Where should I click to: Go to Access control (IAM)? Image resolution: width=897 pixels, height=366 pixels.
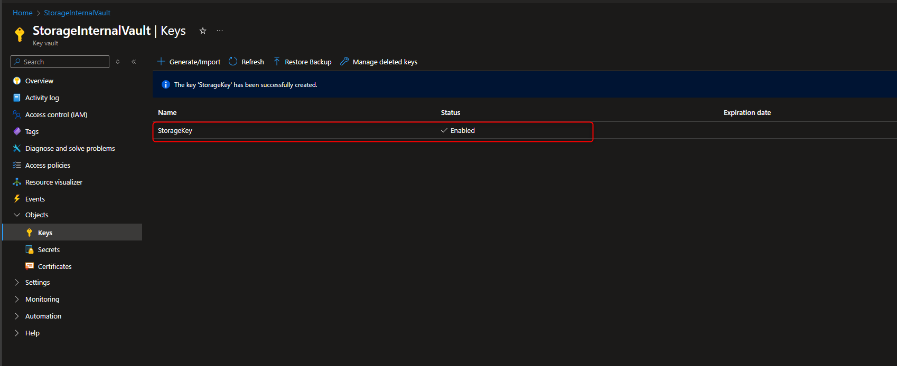tap(57, 114)
